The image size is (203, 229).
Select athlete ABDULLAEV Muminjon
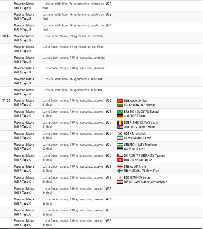pyautogui.click(x=143, y=145)
